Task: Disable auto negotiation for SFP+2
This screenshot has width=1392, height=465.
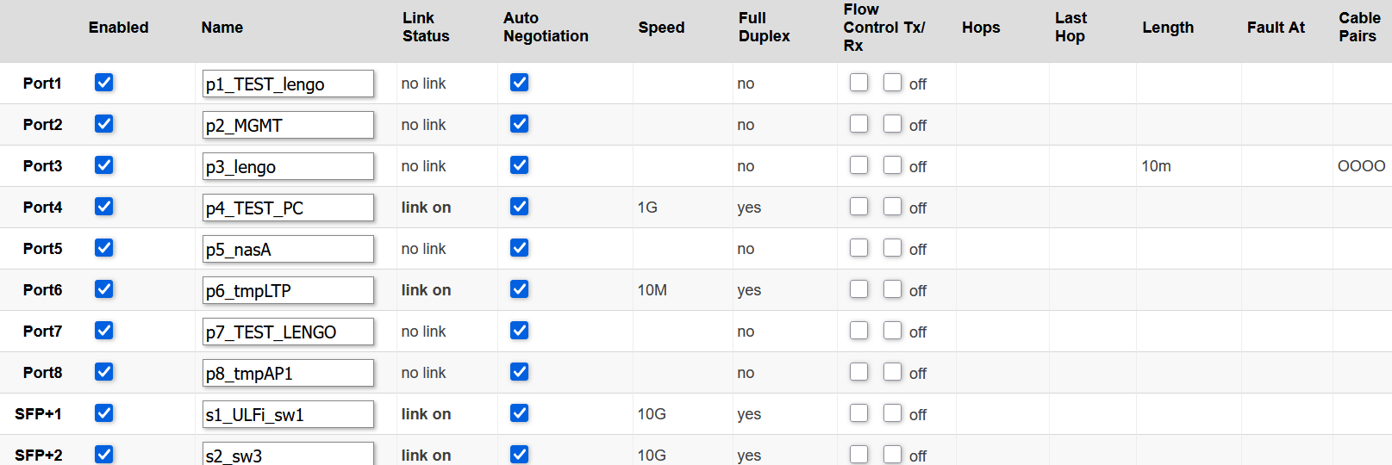Action: click(520, 455)
